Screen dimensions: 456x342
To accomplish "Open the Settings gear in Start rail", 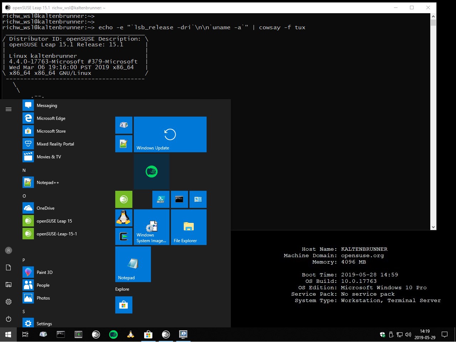I will (9, 302).
